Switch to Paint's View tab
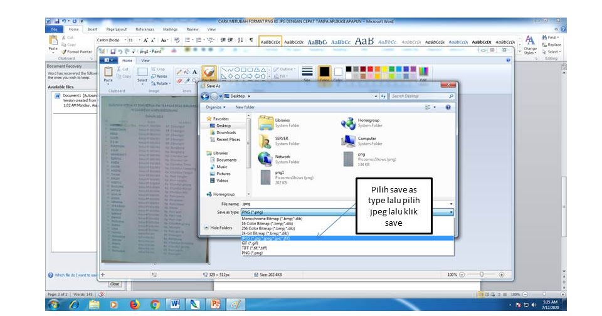Screen dimensions: 602x316 pos(145,61)
